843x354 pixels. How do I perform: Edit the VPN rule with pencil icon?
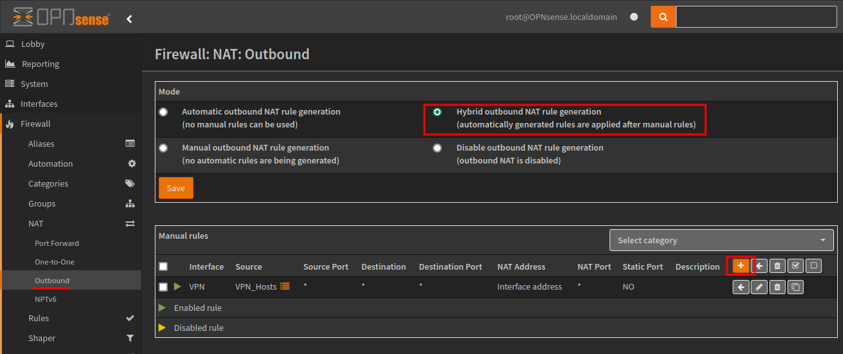click(x=759, y=287)
